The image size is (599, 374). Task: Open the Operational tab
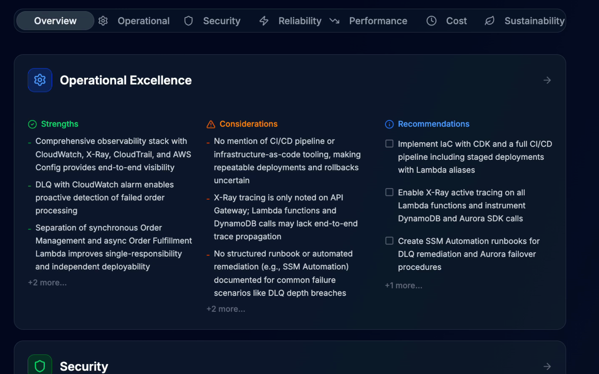143,21
